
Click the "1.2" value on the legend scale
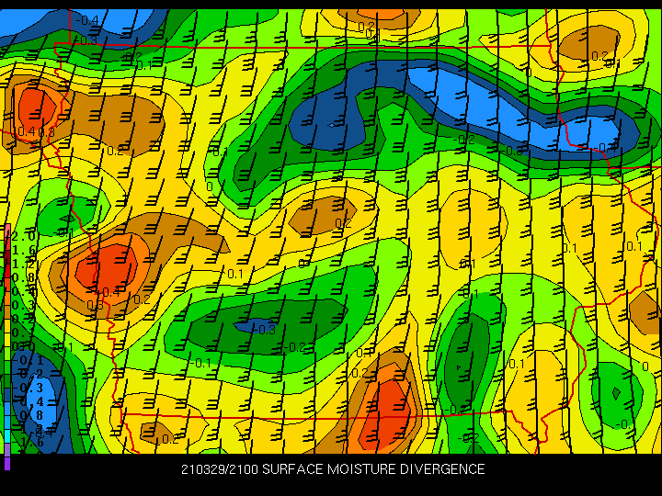point(24,265)
